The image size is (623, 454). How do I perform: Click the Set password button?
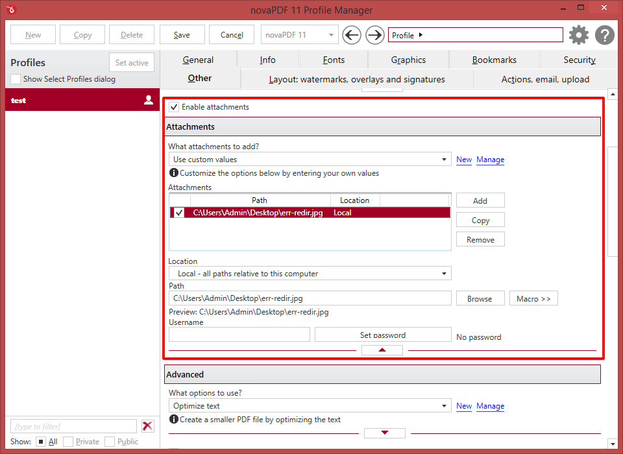(383, 335)
